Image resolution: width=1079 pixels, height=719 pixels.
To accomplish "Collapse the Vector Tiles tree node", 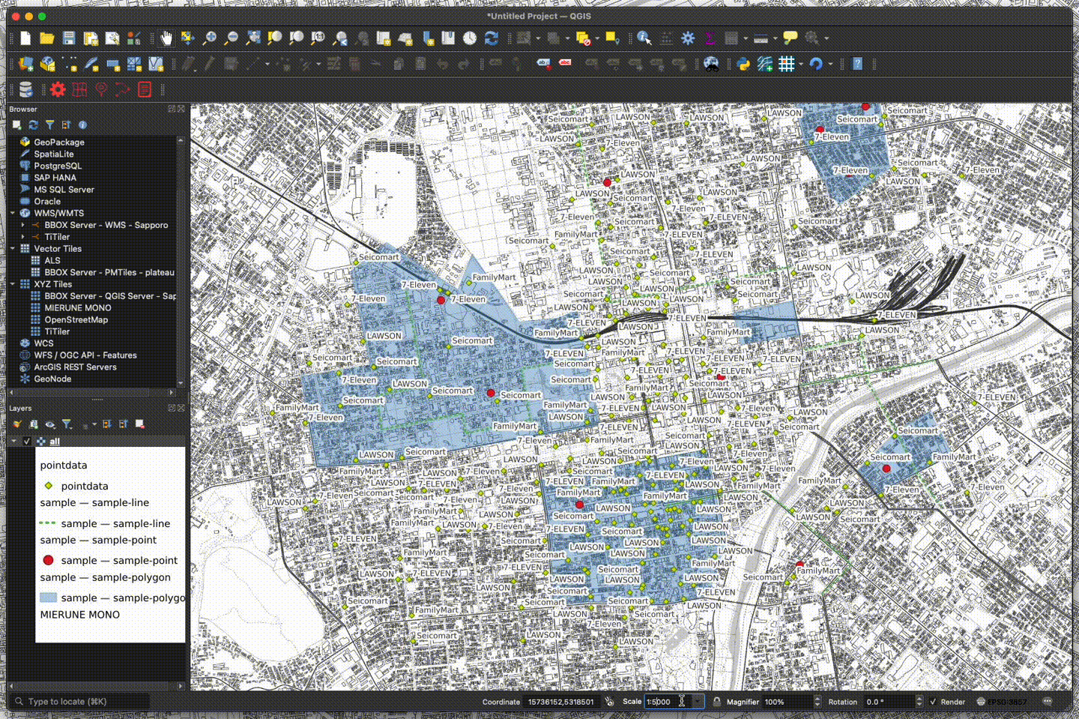I will click(x=13, y=249).
